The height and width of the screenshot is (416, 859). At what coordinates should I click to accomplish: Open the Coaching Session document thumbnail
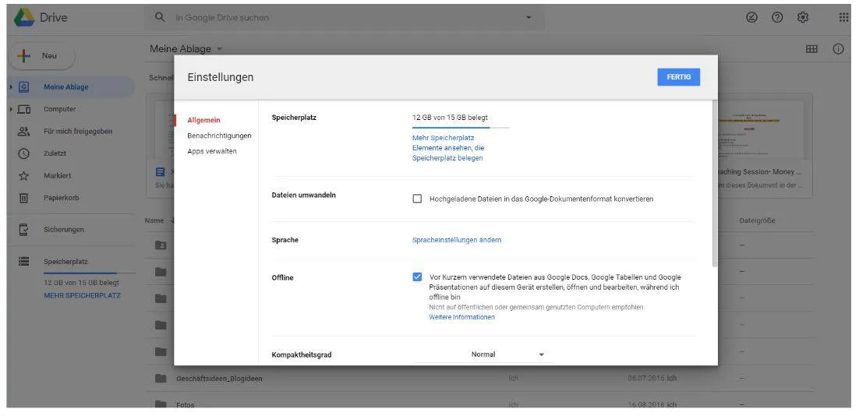click(765, 145)
